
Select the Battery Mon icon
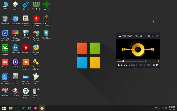(x=5, y=92)
